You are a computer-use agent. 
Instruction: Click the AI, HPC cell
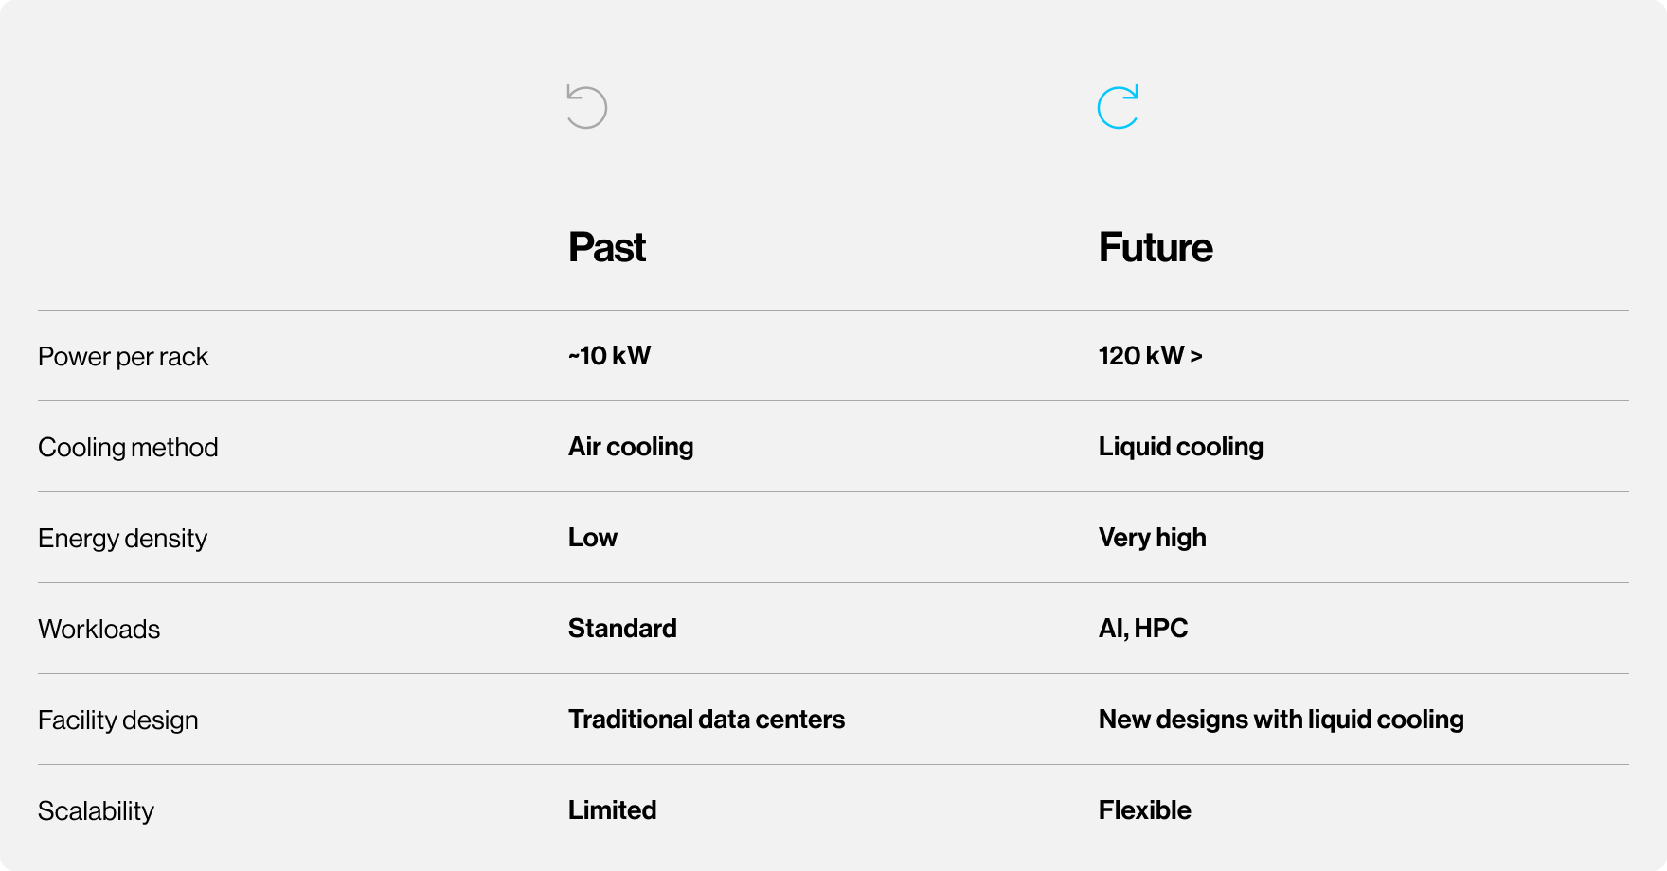coord(1143,629)
